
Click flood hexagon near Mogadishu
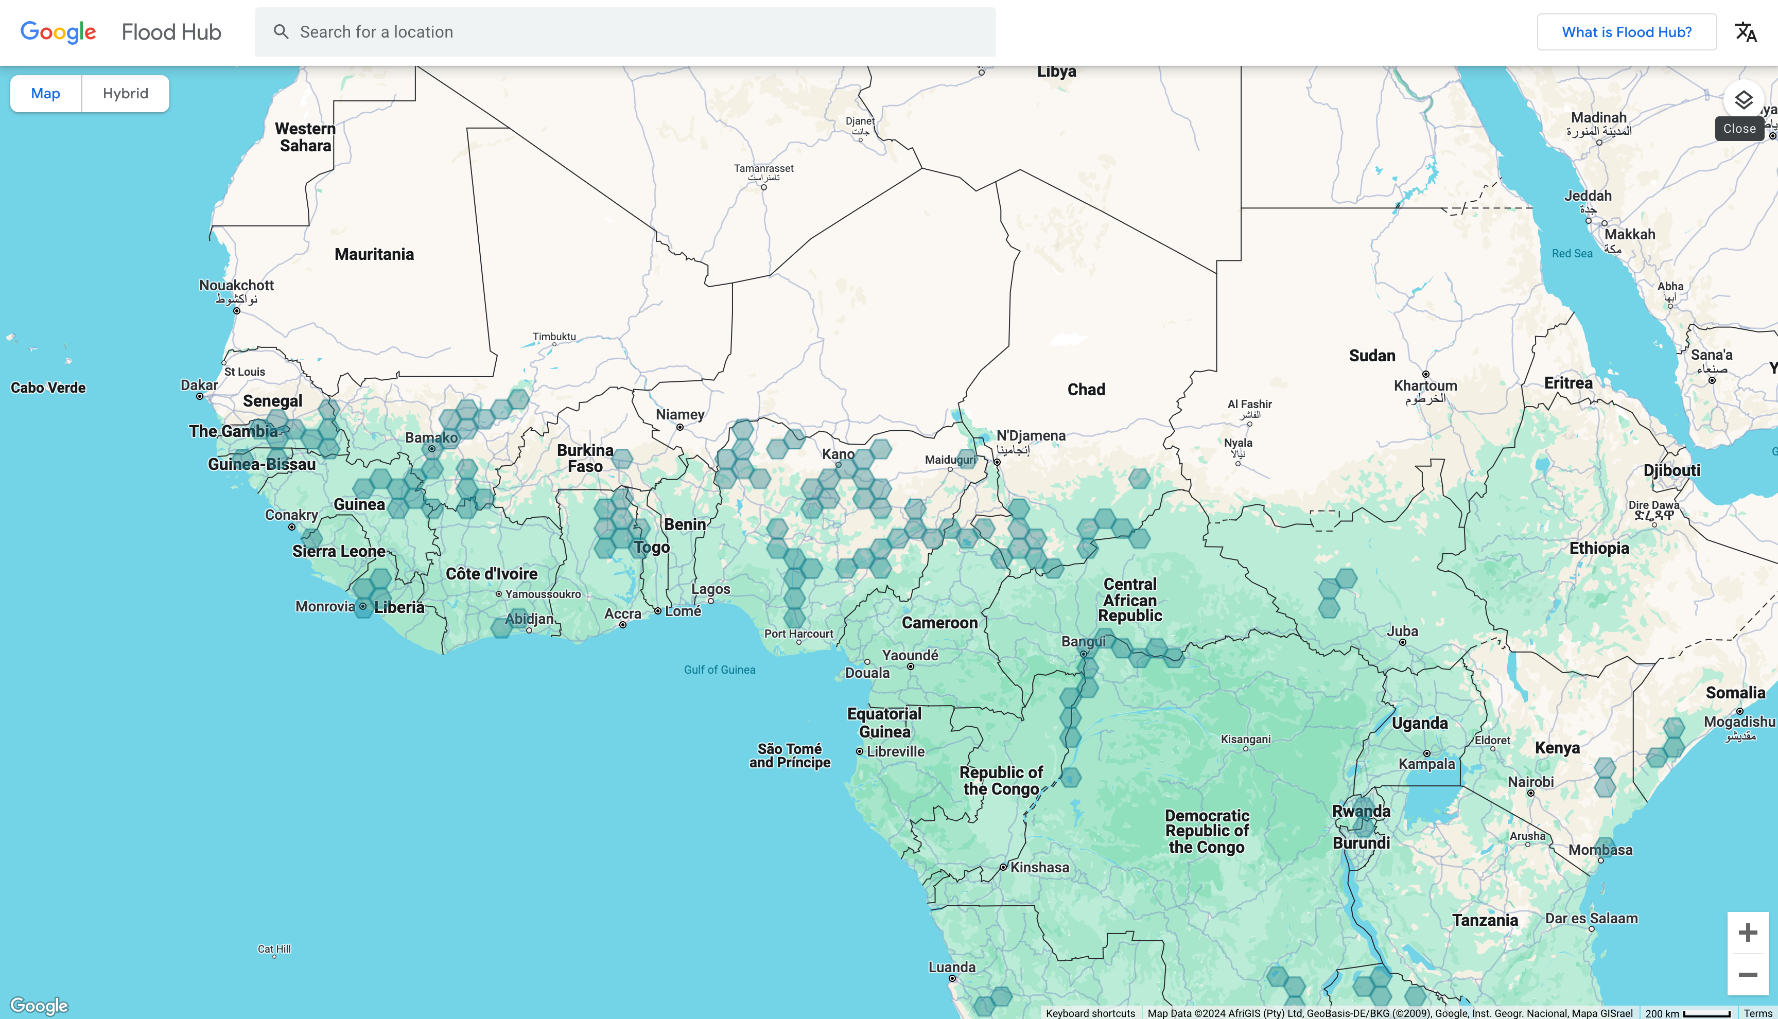[x=1673, y=729]
